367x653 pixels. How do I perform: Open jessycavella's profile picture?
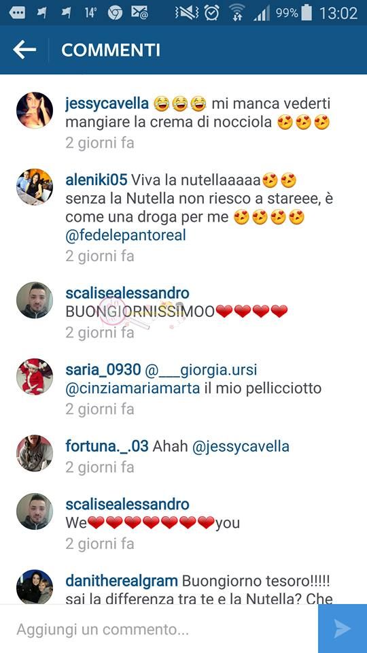click(x=35, y=110)
